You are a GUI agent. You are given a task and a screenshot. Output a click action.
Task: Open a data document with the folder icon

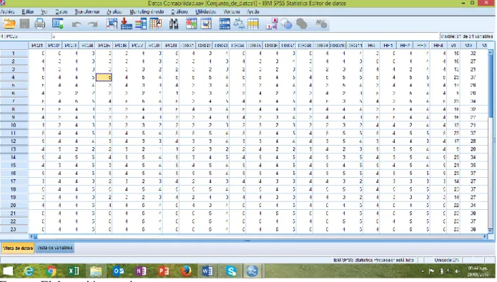pyautogui.click(x=9, y=24)
